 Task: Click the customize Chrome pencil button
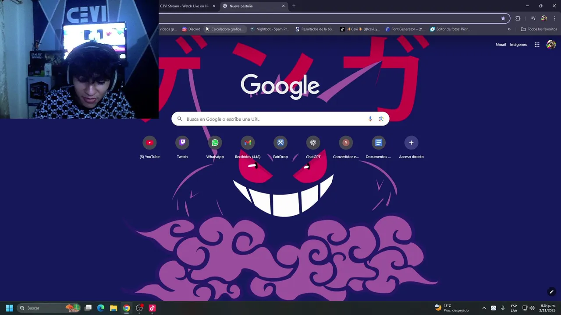click(x=551, y=292)
